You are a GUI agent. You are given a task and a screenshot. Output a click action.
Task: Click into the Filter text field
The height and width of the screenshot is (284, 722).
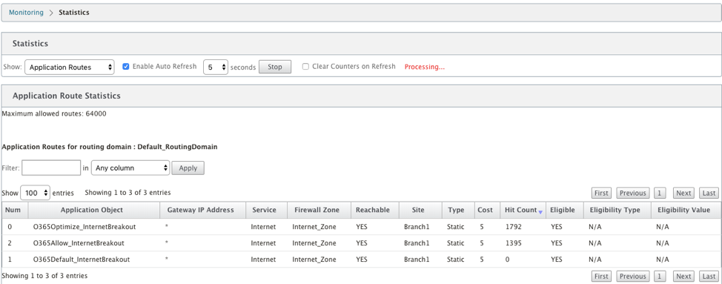point(51,168)
